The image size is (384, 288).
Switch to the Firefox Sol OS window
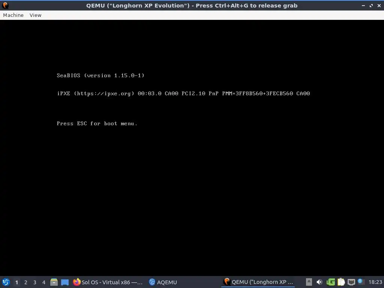point(108,282)
